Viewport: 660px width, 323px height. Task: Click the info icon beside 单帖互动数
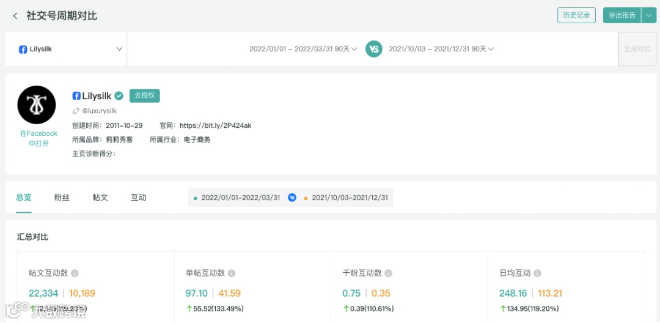click(232, 273)
